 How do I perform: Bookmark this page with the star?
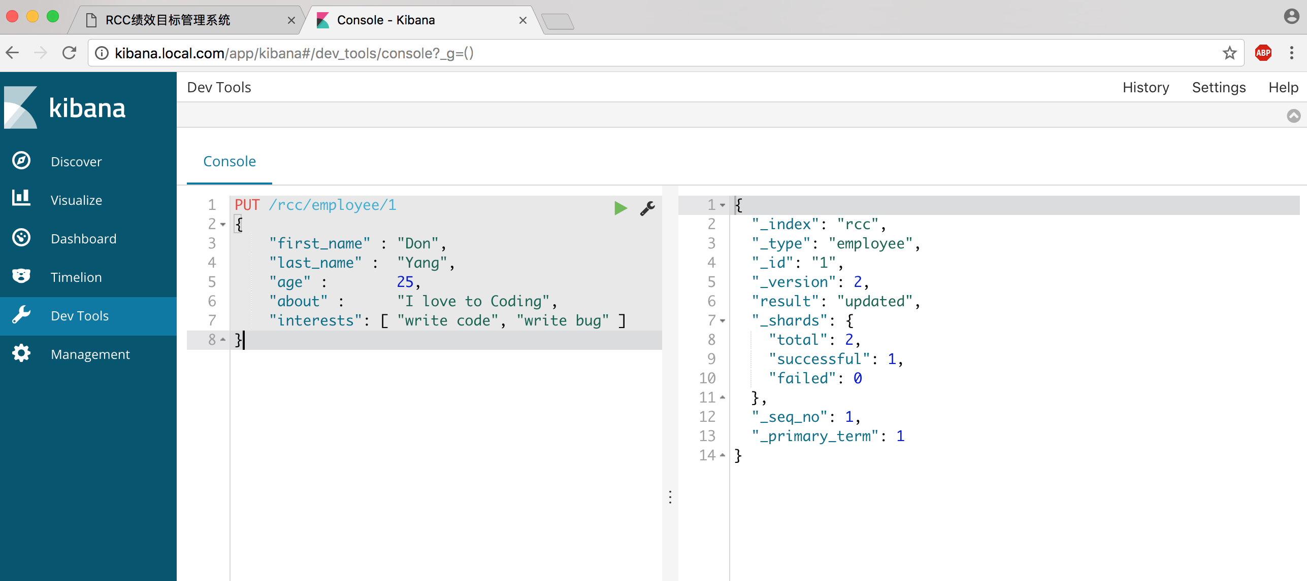pyautogui.click(x=1229, y=53)
